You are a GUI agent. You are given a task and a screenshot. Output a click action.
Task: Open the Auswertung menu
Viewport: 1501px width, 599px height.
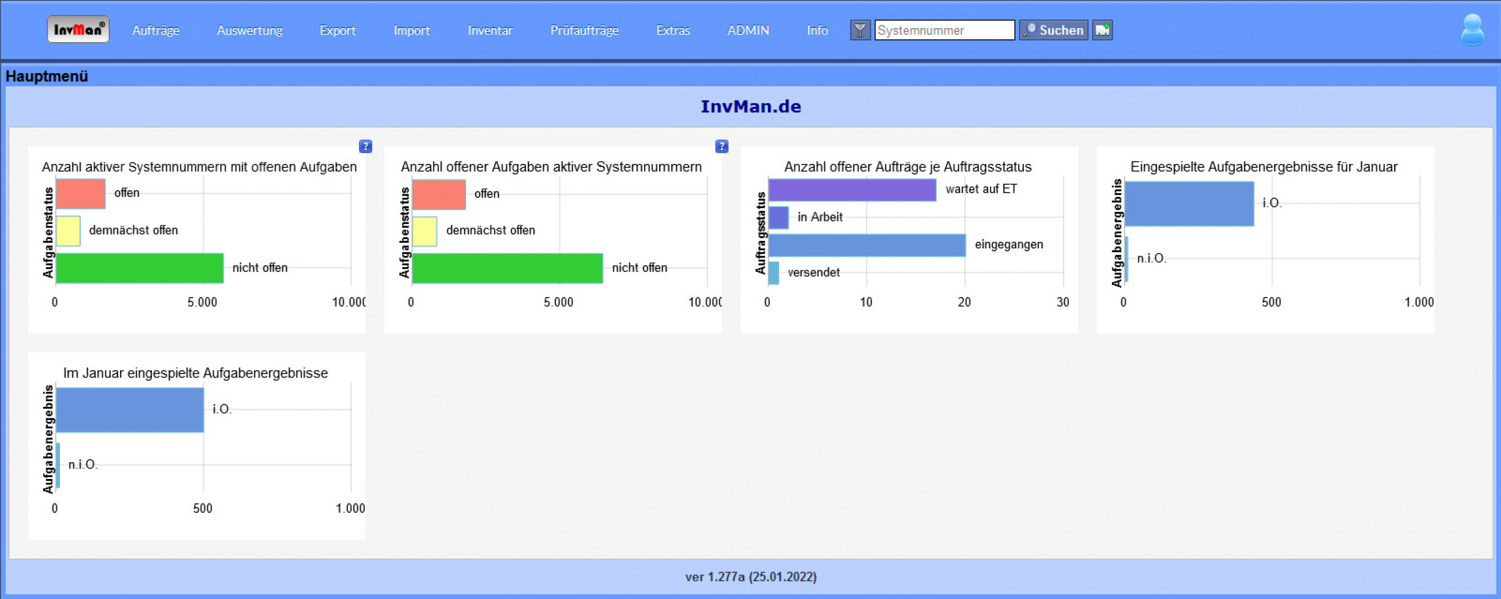coord(250,30)
